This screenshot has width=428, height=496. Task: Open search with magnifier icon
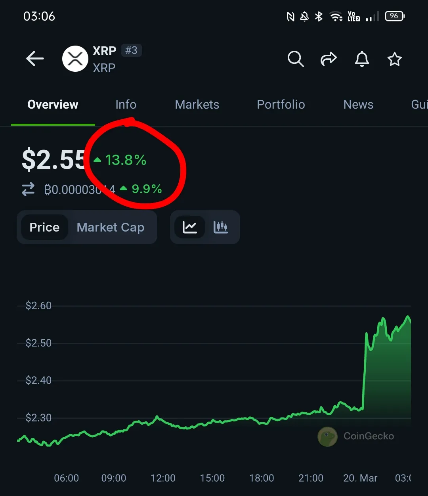(x=296, y=59)
